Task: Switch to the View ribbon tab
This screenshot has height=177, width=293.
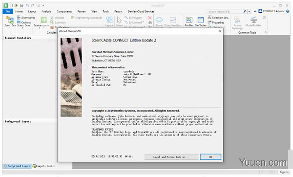Action: 94,11
